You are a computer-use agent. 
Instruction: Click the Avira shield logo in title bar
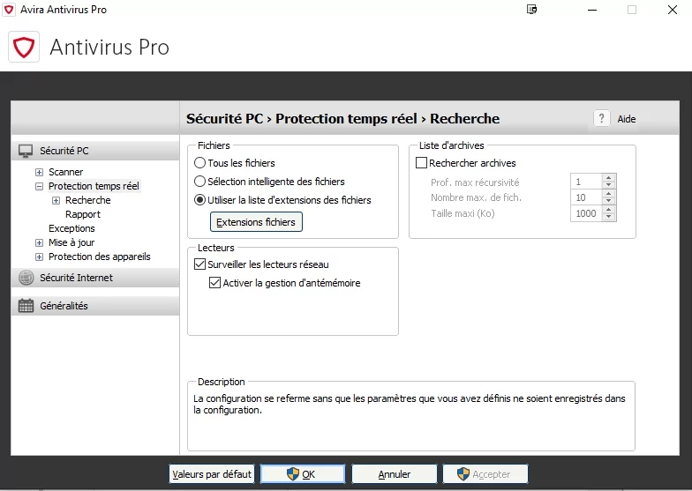tap(9, 9)
